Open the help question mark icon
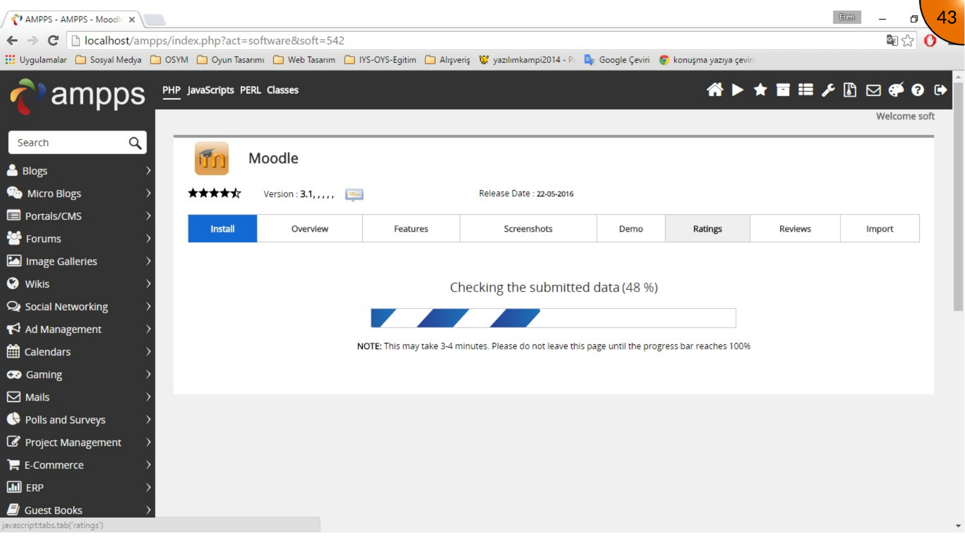Viewport: 965px width, 543px height. point(918,90)
